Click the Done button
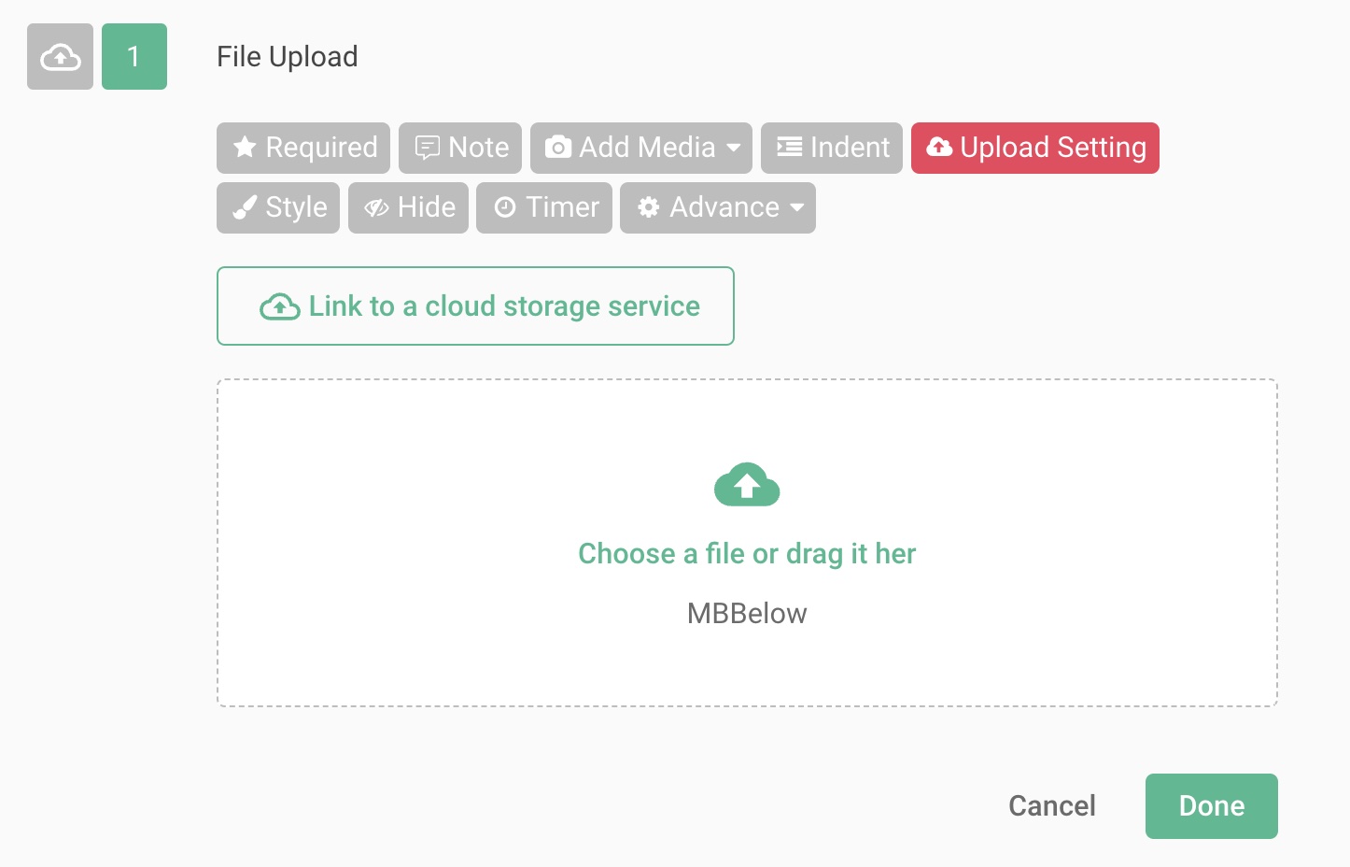This screenshot has height=867, width=1350. 1211,805
